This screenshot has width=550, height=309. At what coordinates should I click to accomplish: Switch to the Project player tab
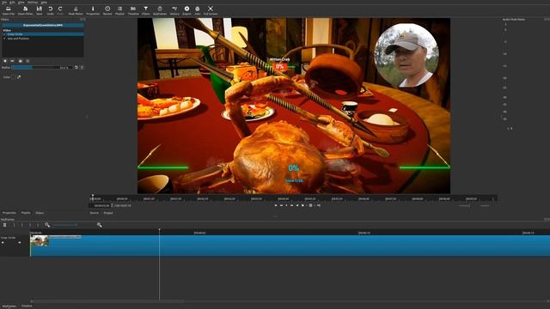(108, 213)
